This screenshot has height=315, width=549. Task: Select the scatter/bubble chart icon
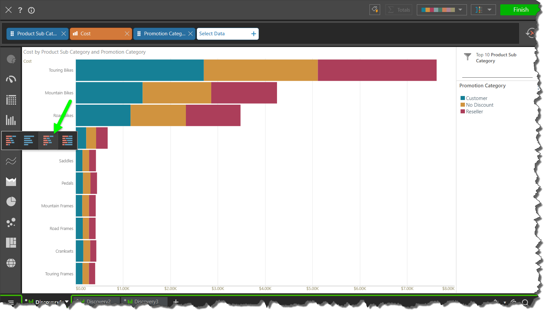[x=11, y=222]
